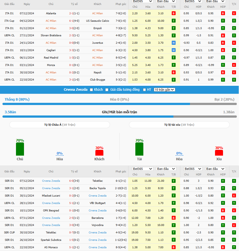This screenshot has width=239, height=251.
Task: Click Thắng 8 (80%) label
Action: 17,100
